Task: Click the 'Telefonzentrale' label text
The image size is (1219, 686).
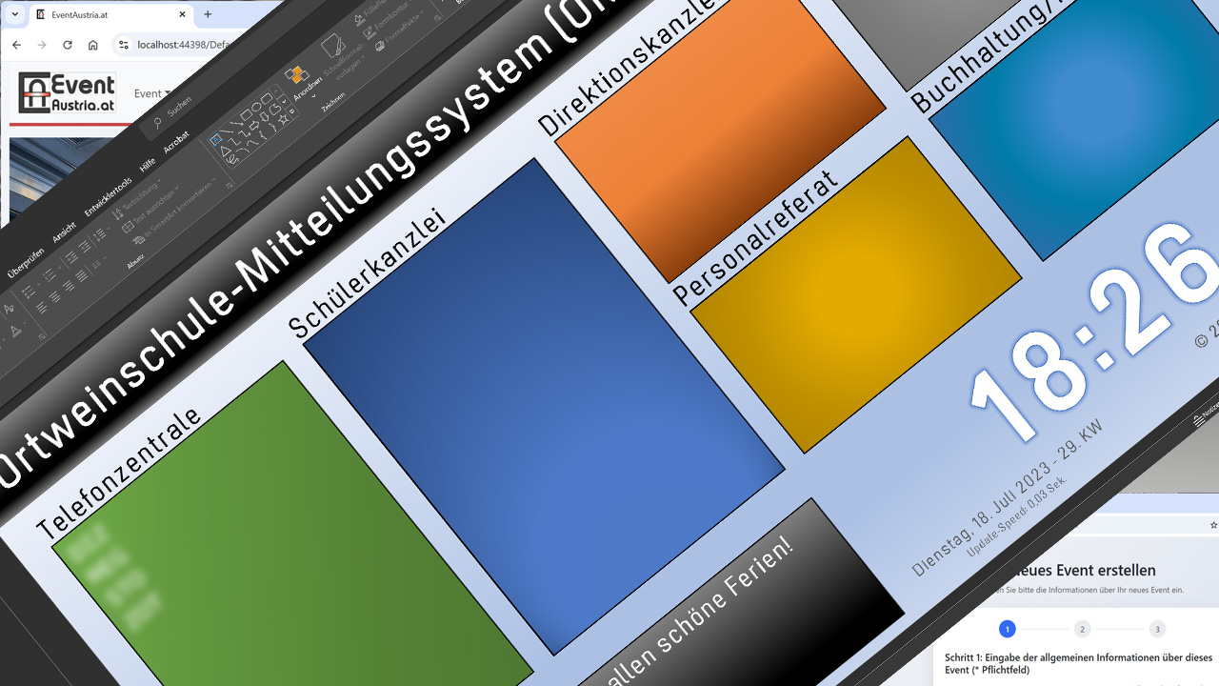Action: tap(119, 474)
